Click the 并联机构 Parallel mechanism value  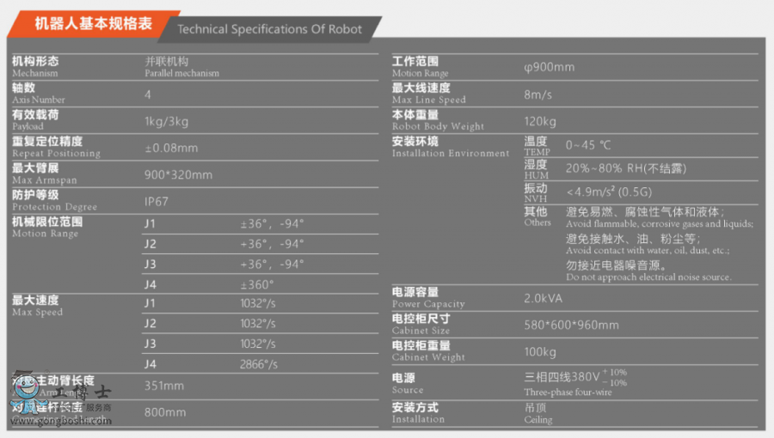click(x=181, y=66)
